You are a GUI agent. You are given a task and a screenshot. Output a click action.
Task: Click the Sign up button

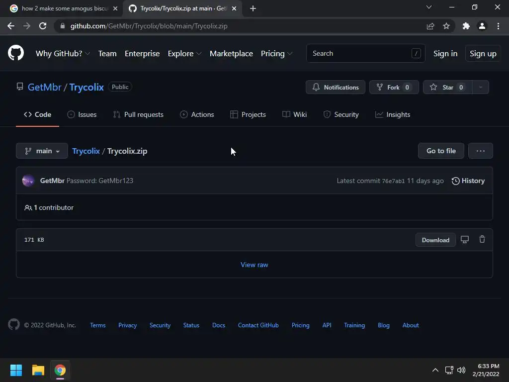point(483,54)
